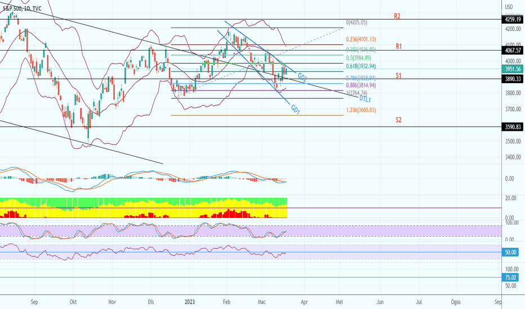Select the 0.382(4026.85) Fibonacci label
Screen dimensions: 525x309
coord(361,50)
